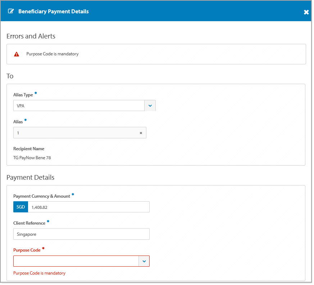Click the red error text below Purpose Code
Screen dimensions: 314x285
coord(39,273)
